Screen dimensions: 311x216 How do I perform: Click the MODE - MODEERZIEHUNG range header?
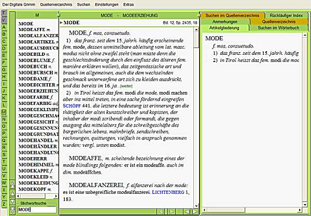[129, 16]
